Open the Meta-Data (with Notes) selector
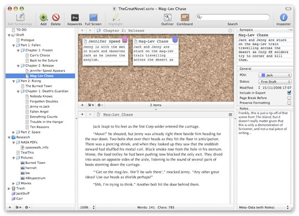Viewport: 299px width, 216px height. [x=264, y=207]
